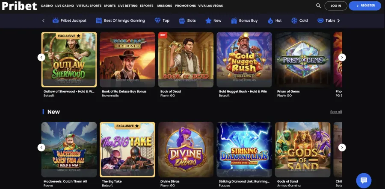
Task: Click the 'Gold Nugget Rush - Hold & Win' title
Action: click(x=243, y=91)
